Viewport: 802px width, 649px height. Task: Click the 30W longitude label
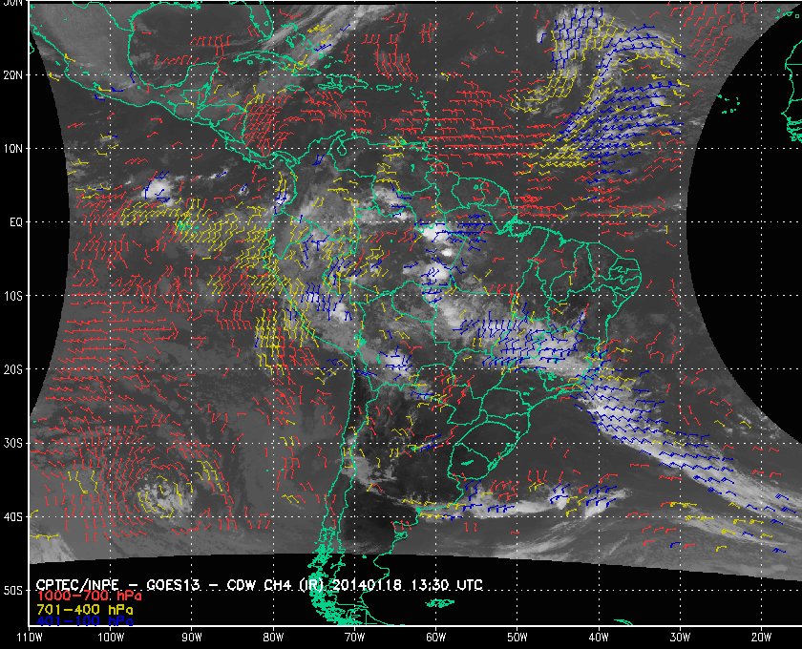pyautogui.click(x=680, y=638)
